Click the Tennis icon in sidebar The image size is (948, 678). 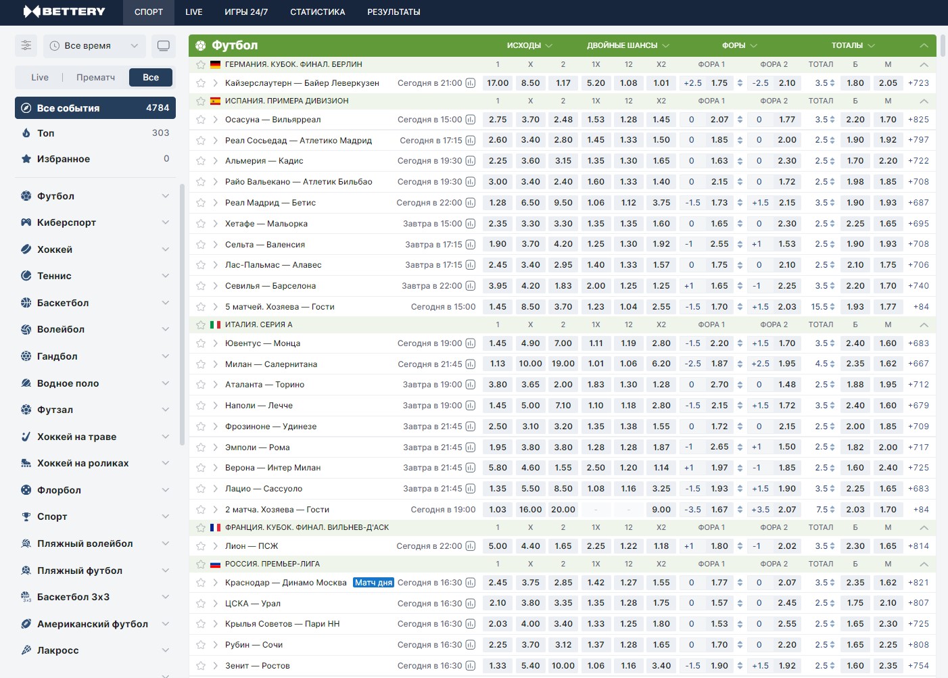coord(26,276)
